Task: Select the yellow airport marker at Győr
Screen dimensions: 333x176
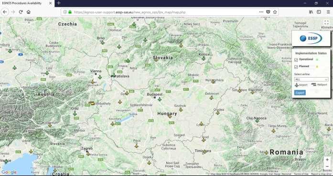Action: pos(127,93)
